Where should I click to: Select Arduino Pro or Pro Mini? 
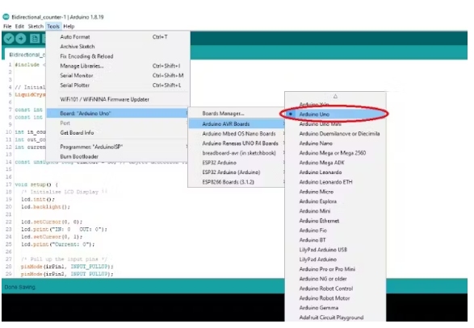(335, 269)
